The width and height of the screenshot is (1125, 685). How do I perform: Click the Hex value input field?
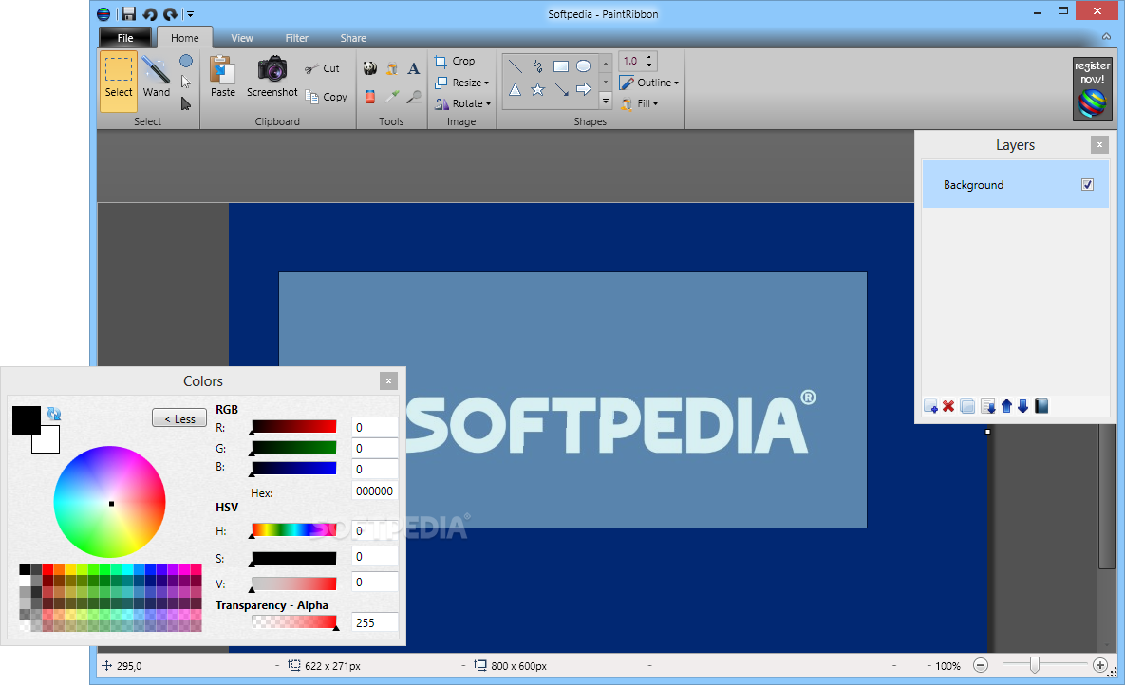(374, 491)
